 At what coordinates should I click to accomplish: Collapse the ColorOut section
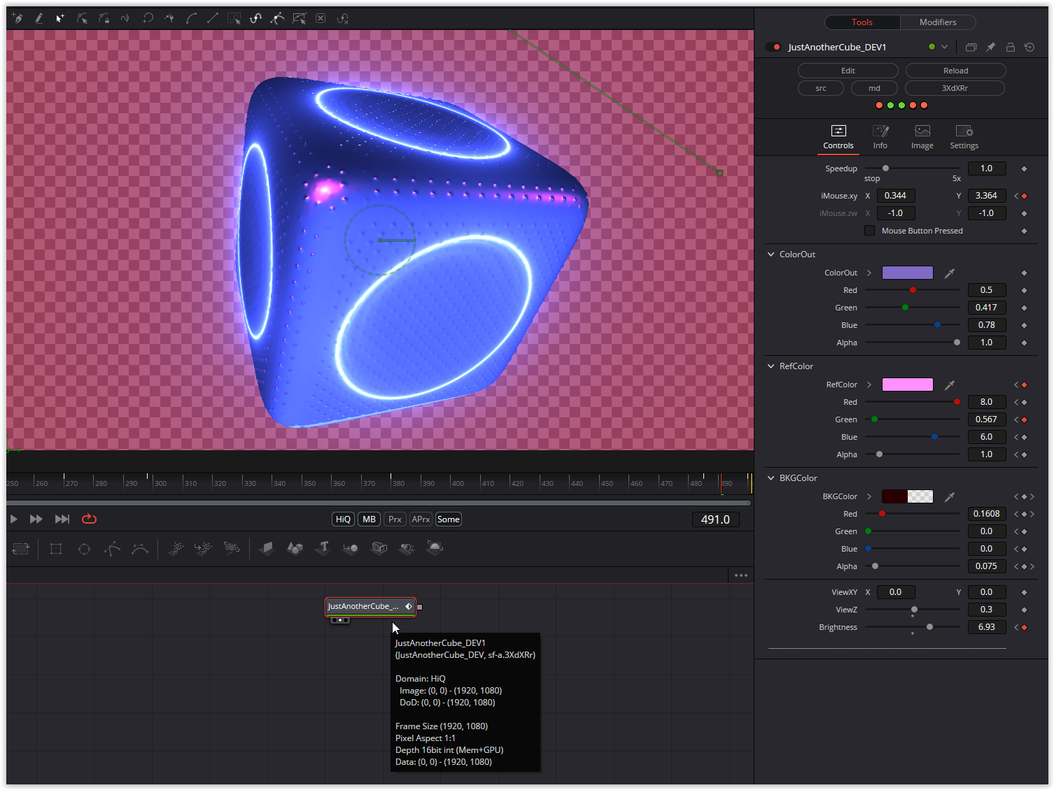(771, 254)
